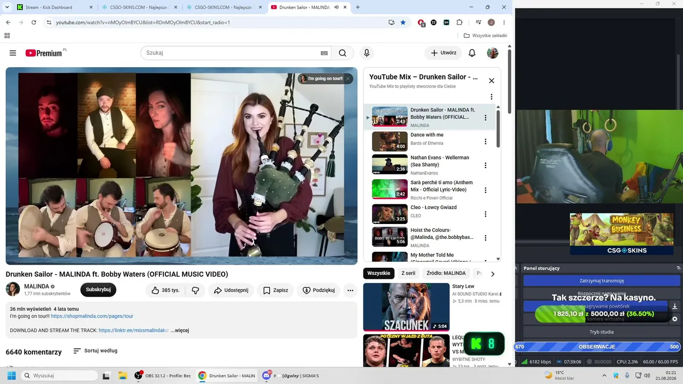This screenshot has height=384, width=683.
Task: Go back with Chrome's back arrow
Action: point(8,22)
